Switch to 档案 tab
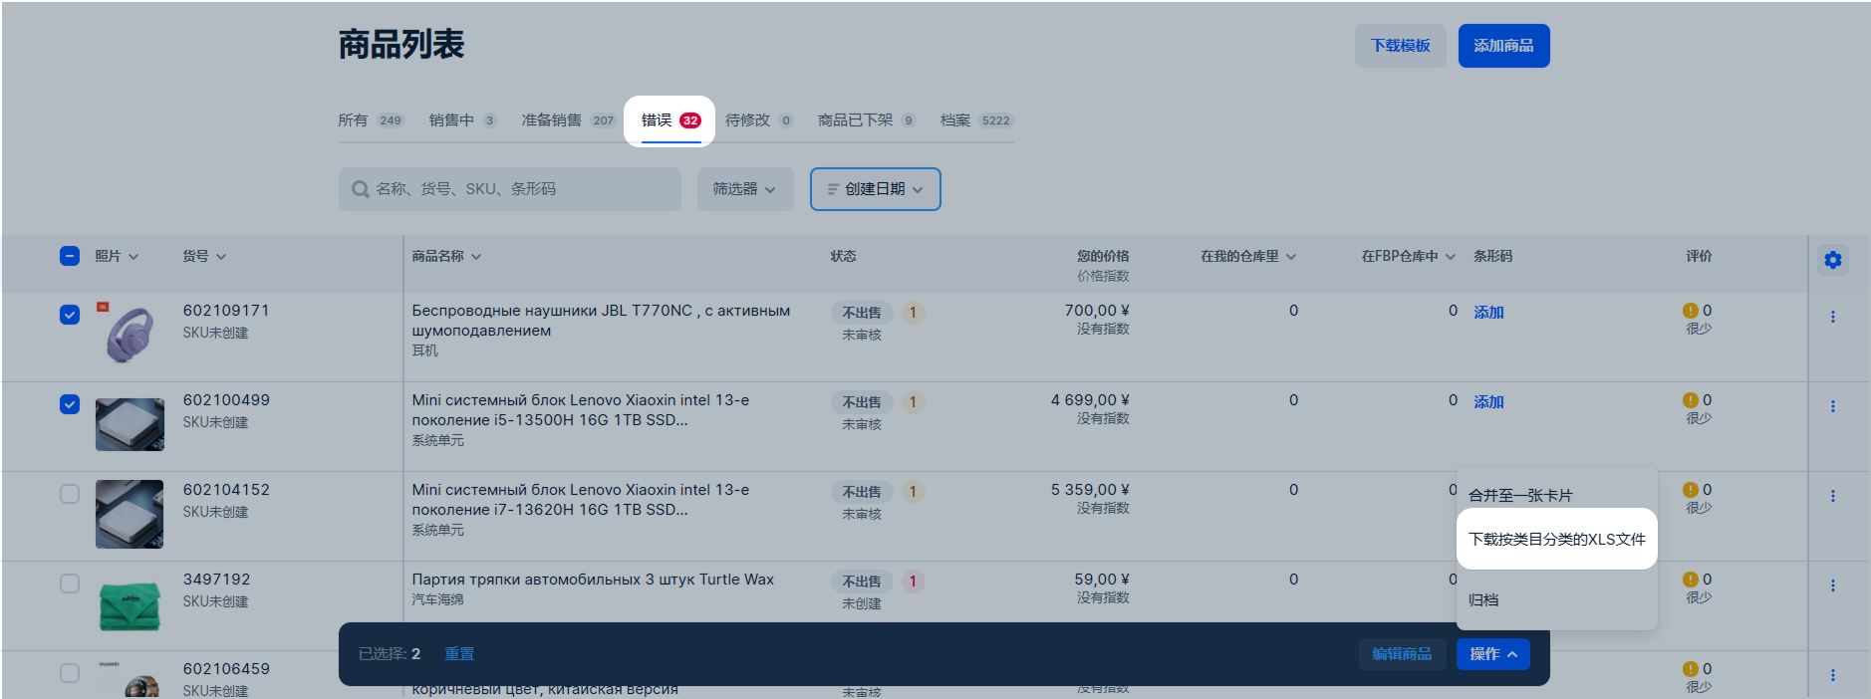The width and height of the screenshot is (1871, 699). pos(975,120)
